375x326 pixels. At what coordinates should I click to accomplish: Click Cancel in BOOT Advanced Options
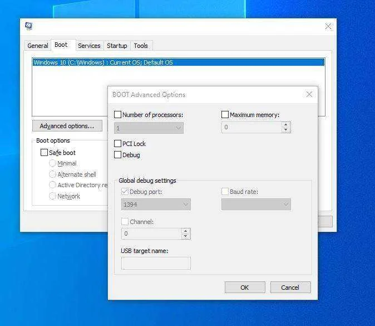290,288
